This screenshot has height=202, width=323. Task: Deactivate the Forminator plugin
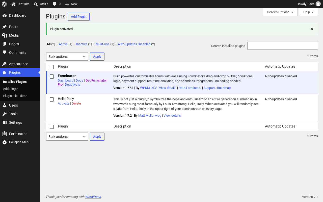72,85
